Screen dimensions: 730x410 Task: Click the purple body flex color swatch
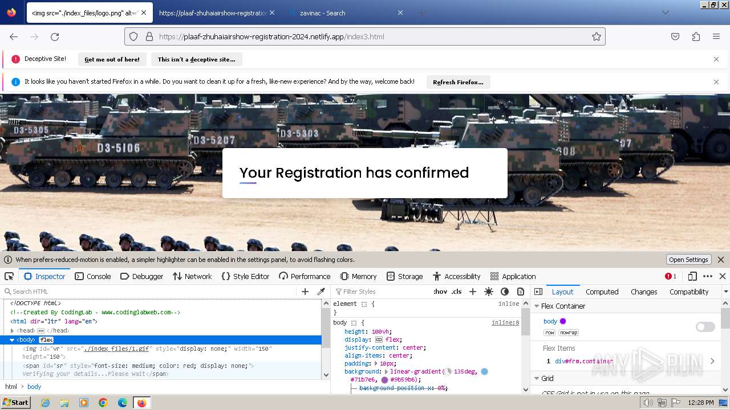click(x=563, y=321)
